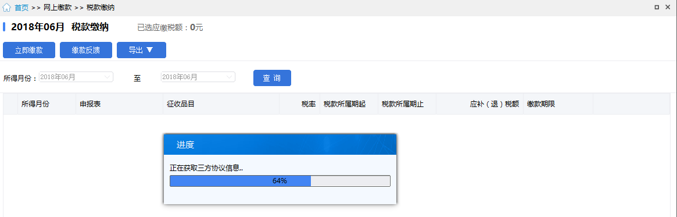The image size is (677, 217).
Task: Click the 查询 button
Action: point(272,78)
